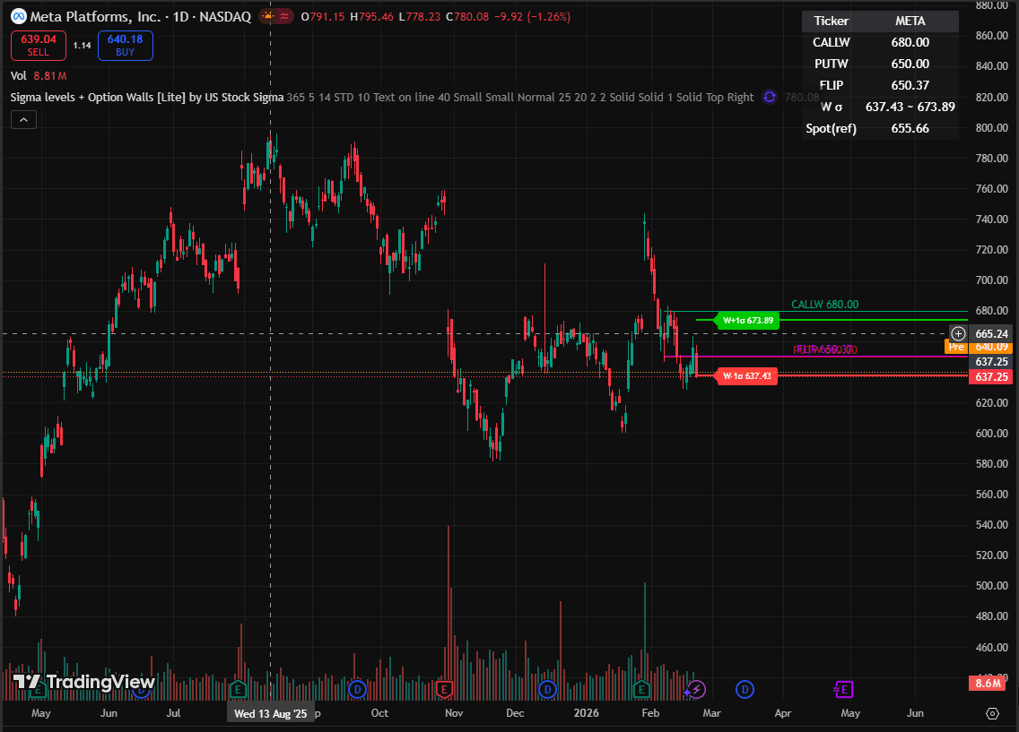The image size is (1019, 732).
Task: Open the D dividend marker after Dec
Action: pos(548,689)
